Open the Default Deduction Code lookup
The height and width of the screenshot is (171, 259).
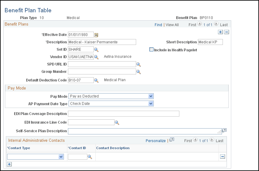coord(96,81)
